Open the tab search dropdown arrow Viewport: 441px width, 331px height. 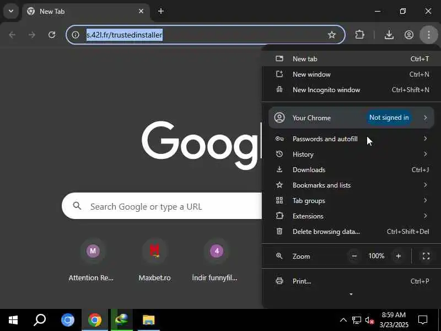[x=11, y=11]
